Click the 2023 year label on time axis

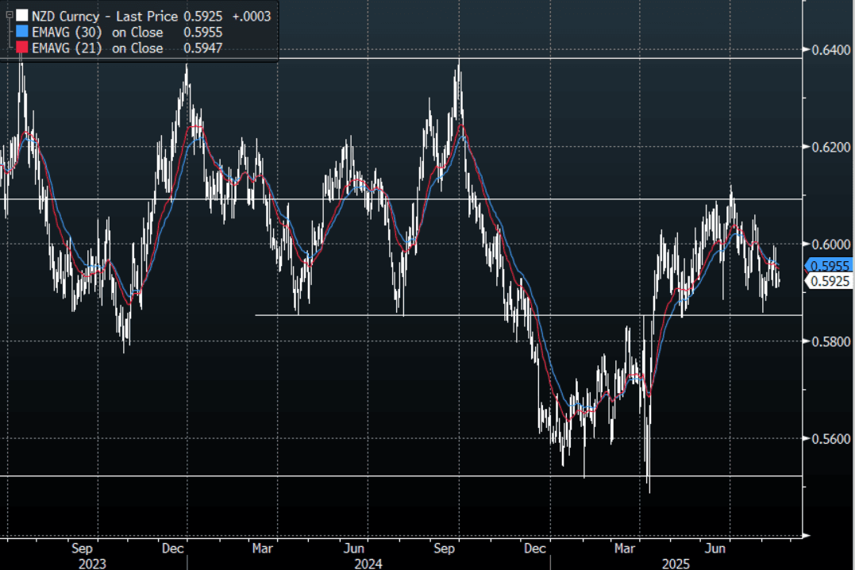(92, 563)
